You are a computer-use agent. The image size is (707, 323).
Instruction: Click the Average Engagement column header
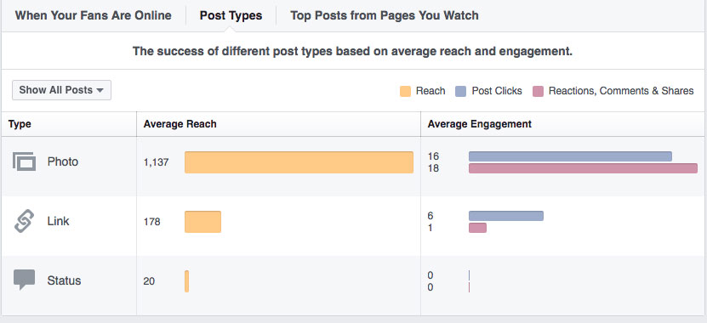[x=479, y=124]
